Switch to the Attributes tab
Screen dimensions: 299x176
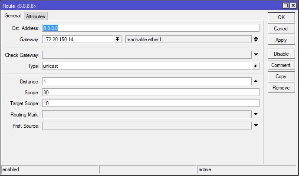tap(36, 16)
